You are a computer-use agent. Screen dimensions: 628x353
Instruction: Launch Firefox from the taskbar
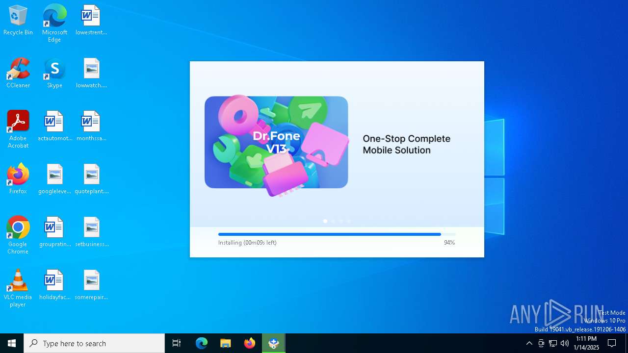point(250,343)
